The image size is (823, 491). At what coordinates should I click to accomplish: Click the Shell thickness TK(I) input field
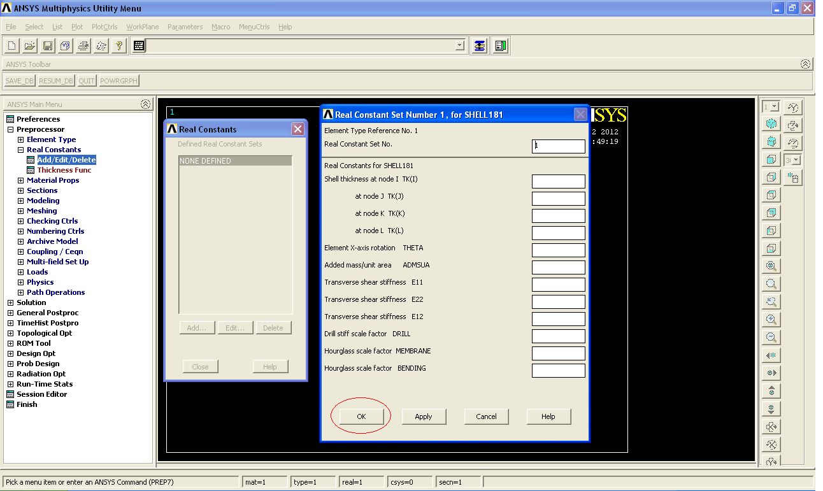point(559,181)
